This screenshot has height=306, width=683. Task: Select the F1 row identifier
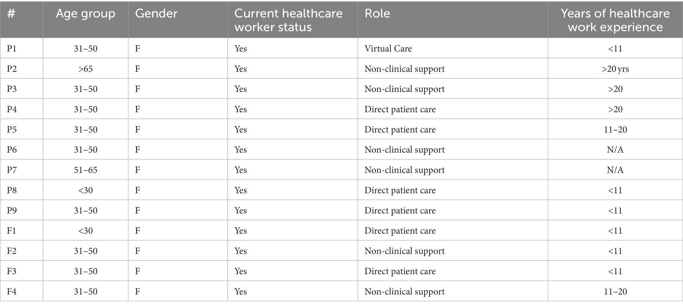coord(12,231)
